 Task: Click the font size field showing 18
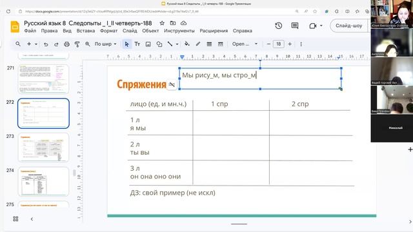tap(278, 44)
